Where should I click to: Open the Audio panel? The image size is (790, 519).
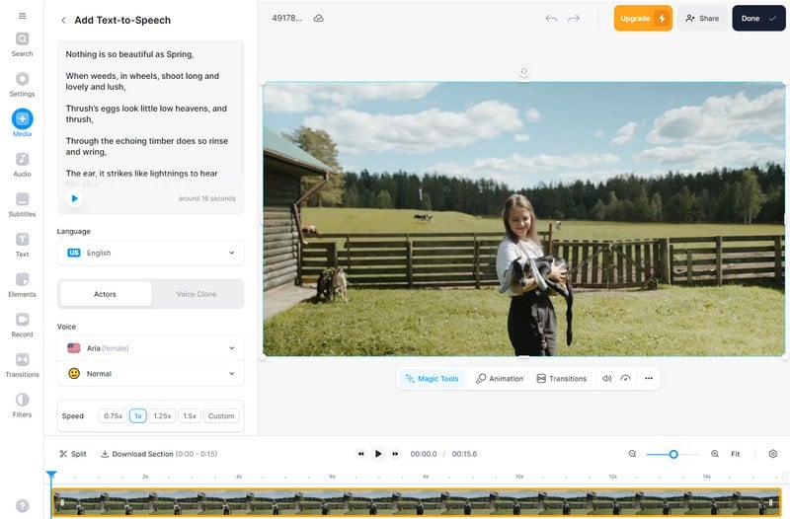22,165
